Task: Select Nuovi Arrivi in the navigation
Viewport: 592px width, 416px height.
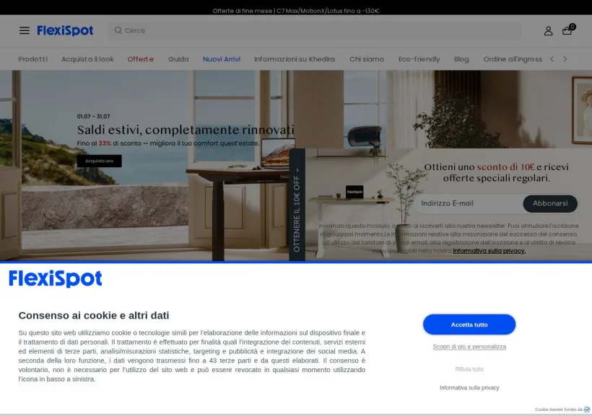Action: coord(222,59)
